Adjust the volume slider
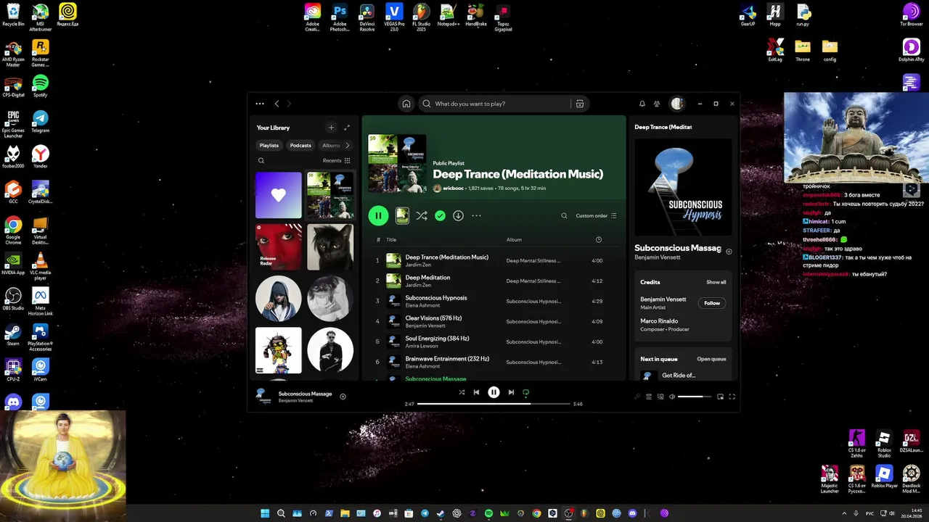This screenshot has width=929, height=522. click(695, 397)
